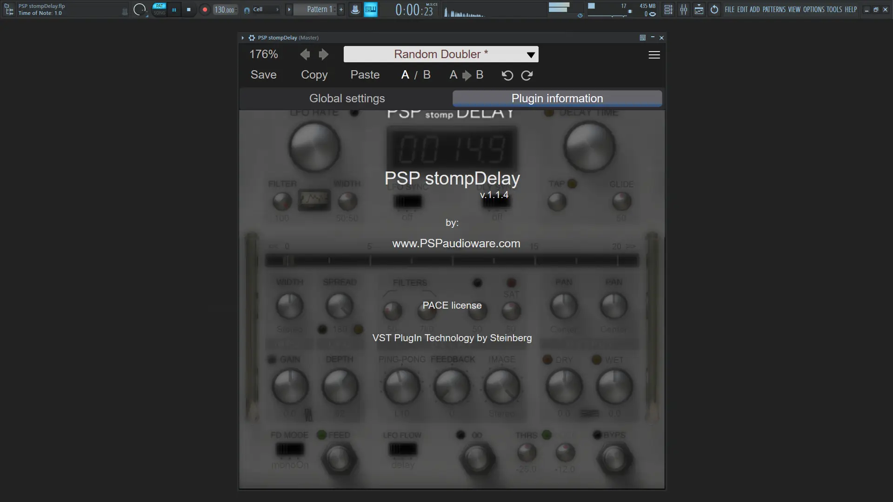Click the Copy A to B button
Viewport: 893px width, 502px height.
click(x=466, y=75)
